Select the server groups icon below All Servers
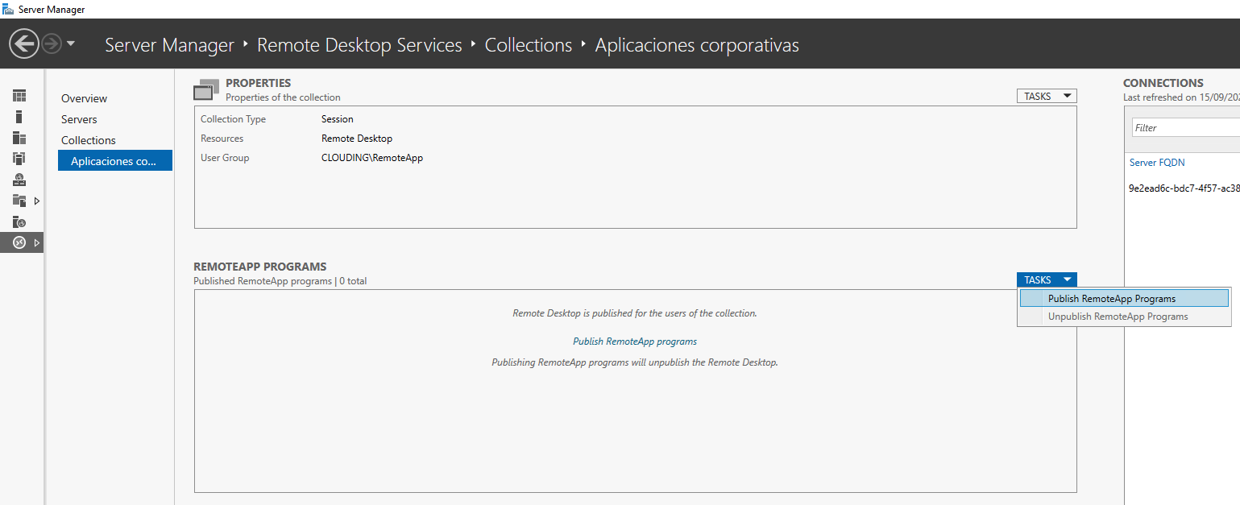This screenshot has width=1240, height=505. [x=19, y=159]
